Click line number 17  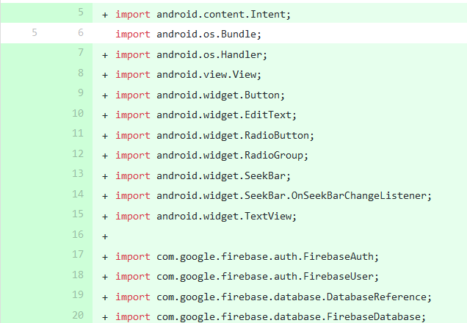click(x=78, y=255)
